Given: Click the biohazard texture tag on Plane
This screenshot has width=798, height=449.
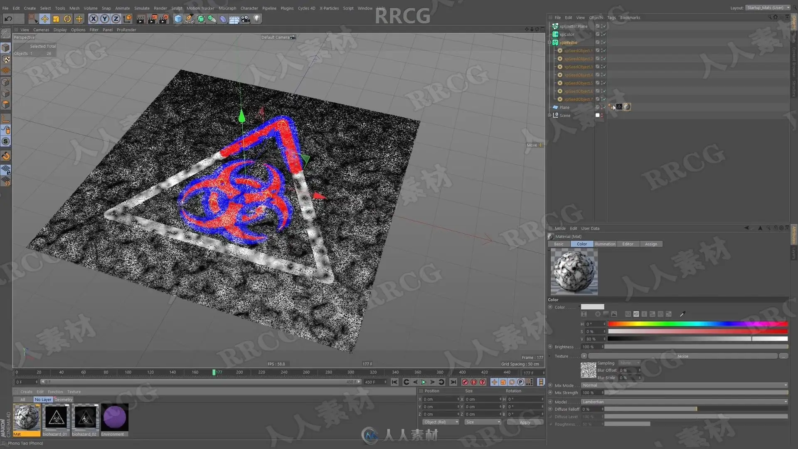Looking at the screenshot, I should [619, 107].
